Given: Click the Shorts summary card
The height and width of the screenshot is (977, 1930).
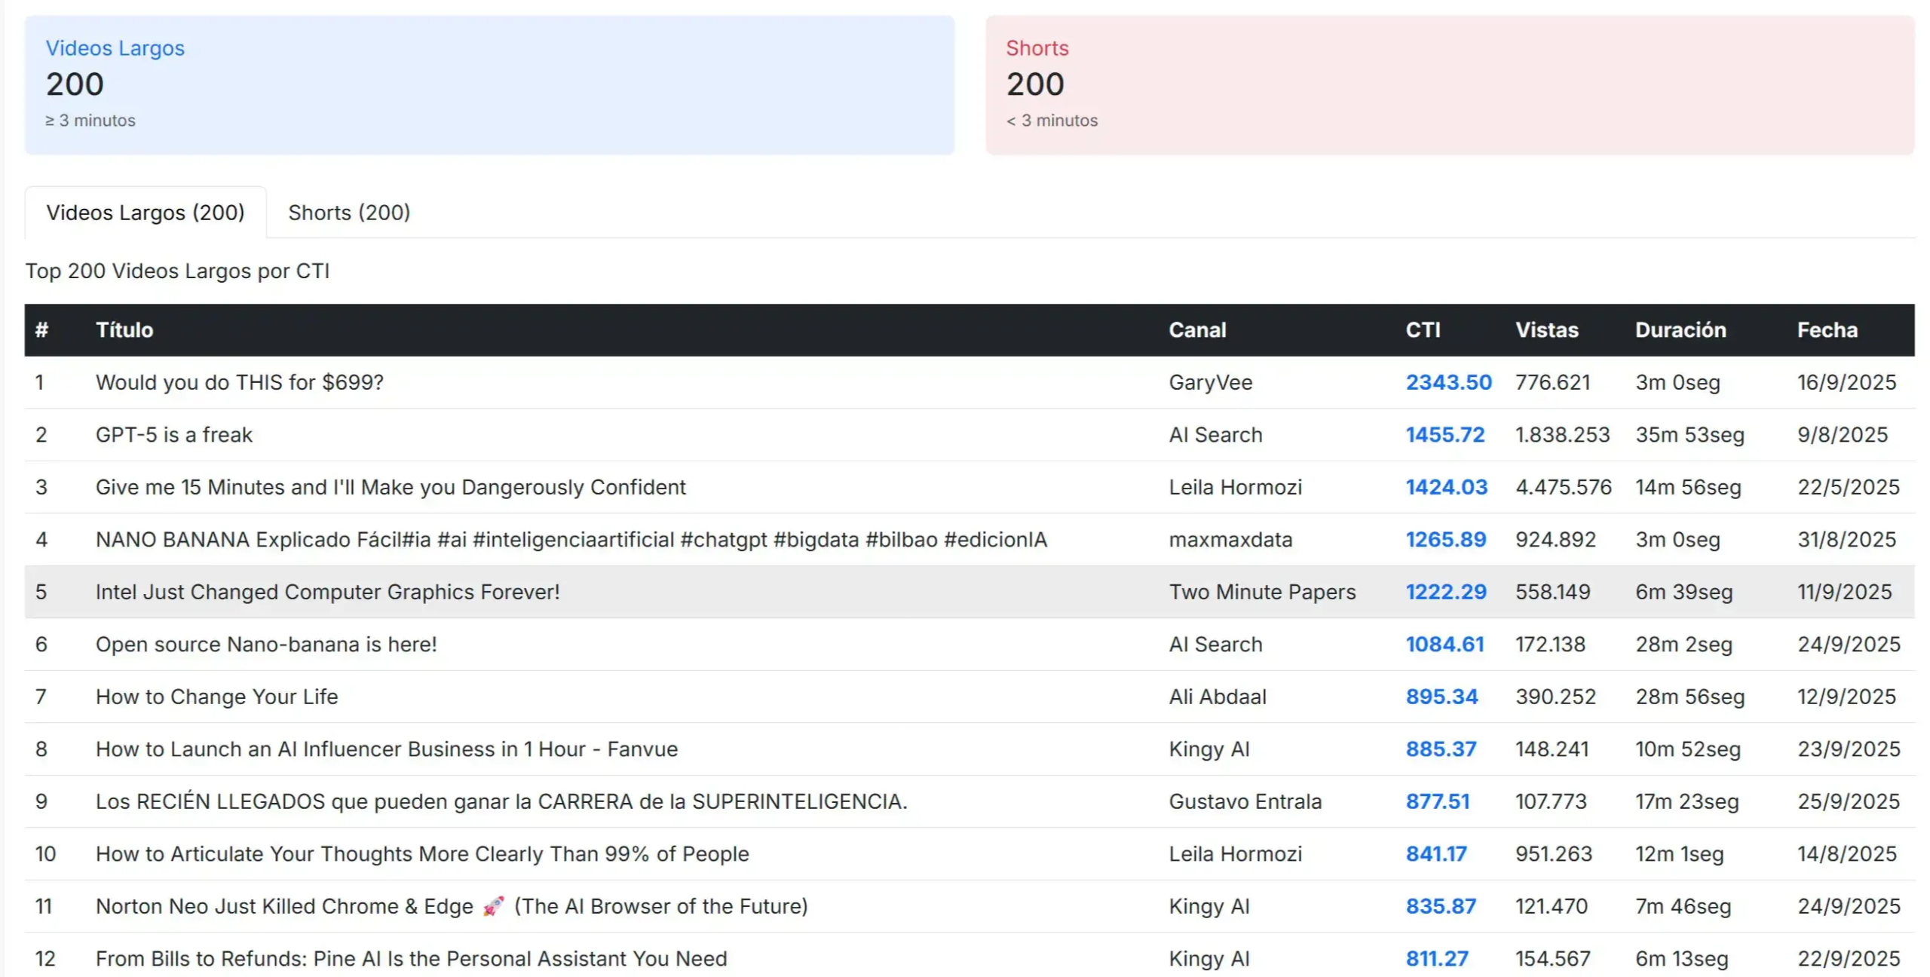Looking at the screenshot, I should tap(1449, 84).
